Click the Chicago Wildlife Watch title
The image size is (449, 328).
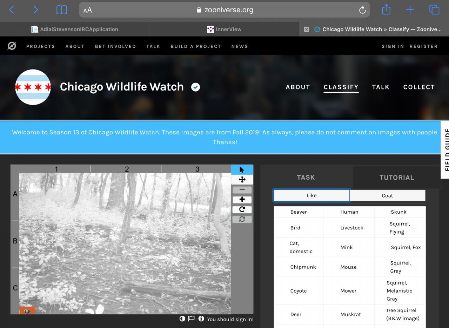coord(122,87)
